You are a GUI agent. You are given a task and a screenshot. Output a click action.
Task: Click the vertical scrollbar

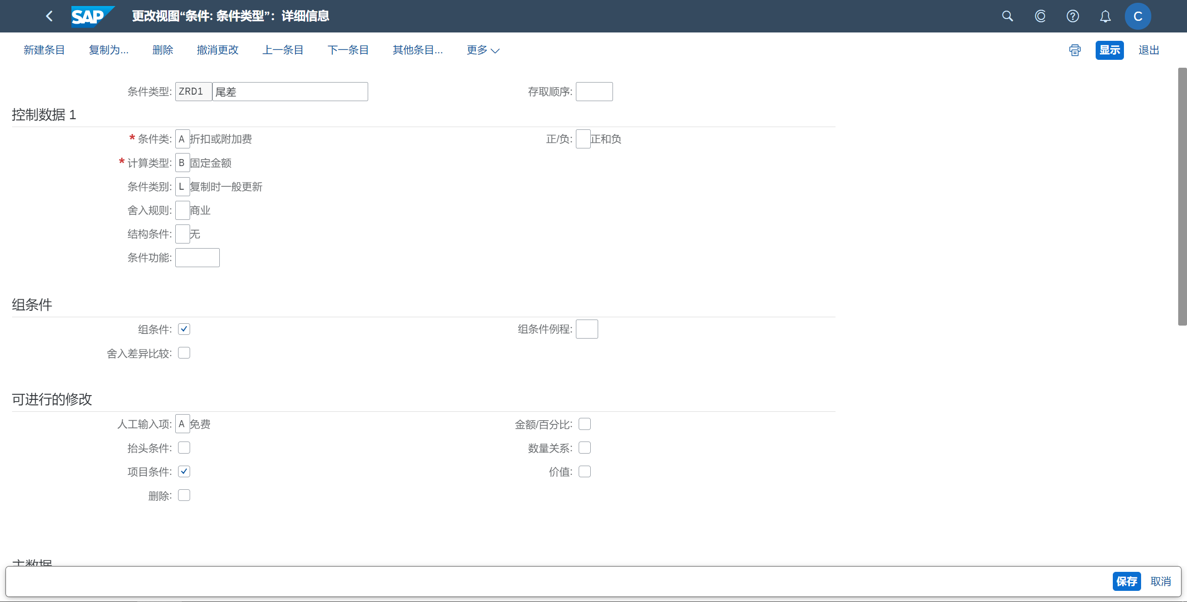tap(1182, 197)
